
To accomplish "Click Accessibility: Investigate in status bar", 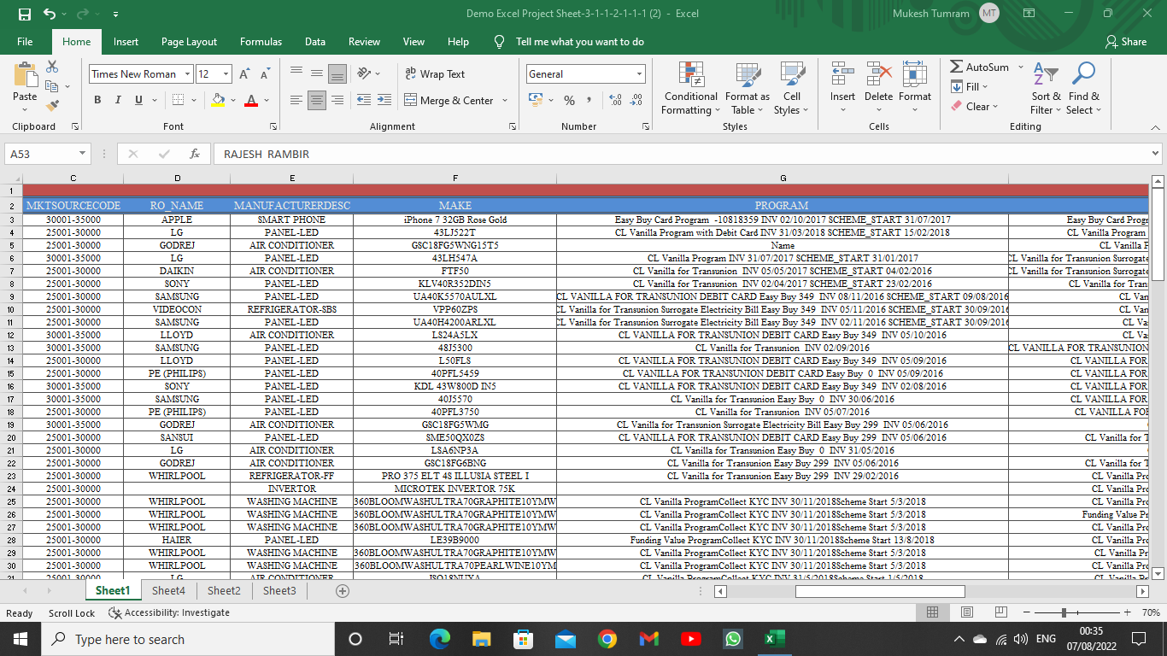I will [x=169, y=612].
